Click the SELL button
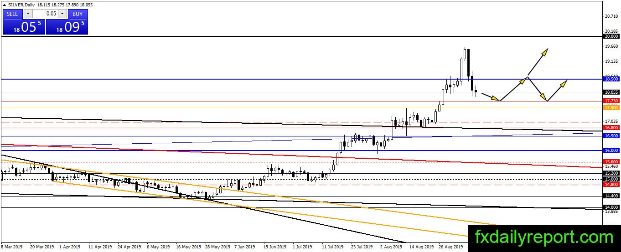 pyautogui.click(x=12, y=14)
